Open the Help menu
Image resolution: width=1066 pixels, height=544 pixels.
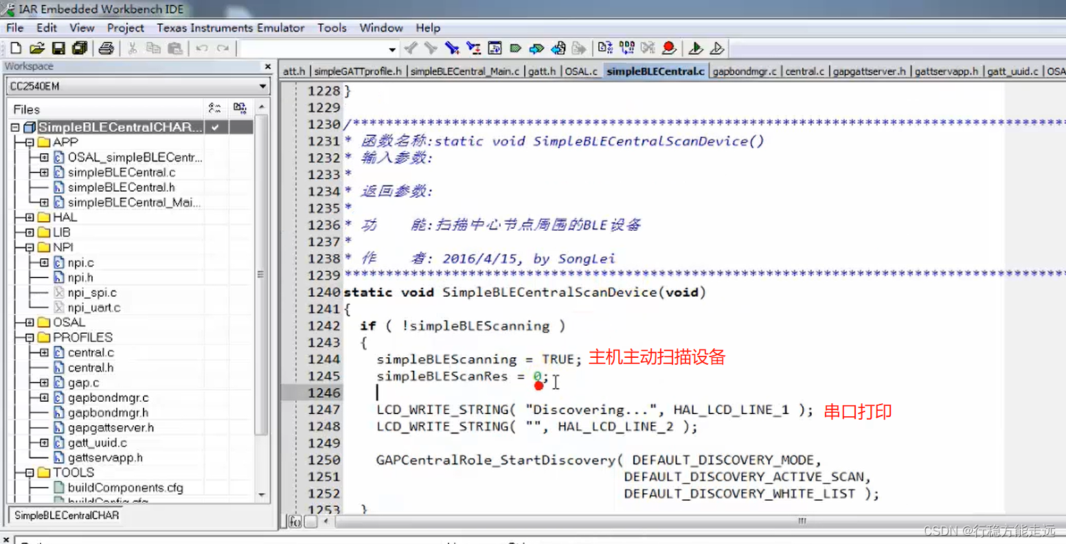[x=428, y=27]
